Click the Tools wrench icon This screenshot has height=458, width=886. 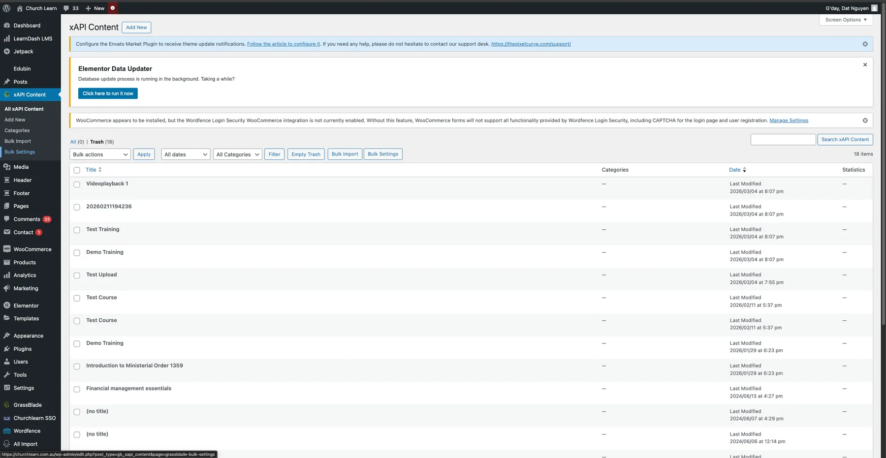[x=7, y=375]
